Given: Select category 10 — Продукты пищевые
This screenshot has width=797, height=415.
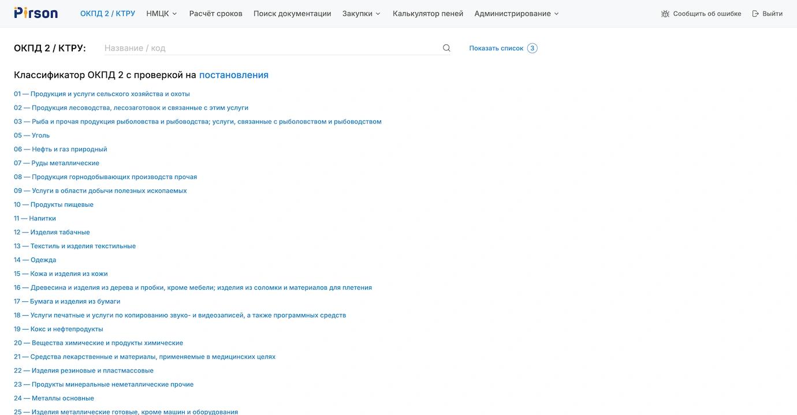Looking at the screenshot, I should (x=54, y=205).
